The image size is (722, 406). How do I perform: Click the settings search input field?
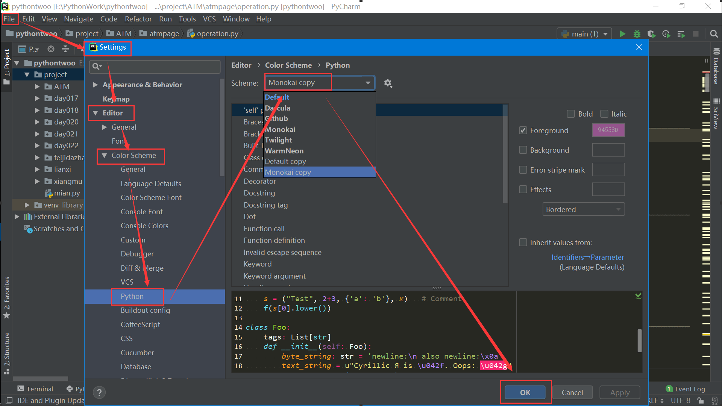tap(155, 67)
